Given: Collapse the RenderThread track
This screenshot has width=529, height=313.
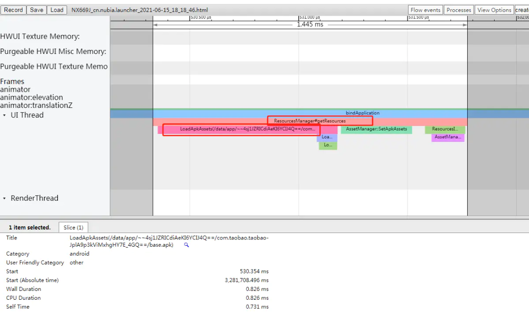Looking at the screenshot, I should click(4, 198).
